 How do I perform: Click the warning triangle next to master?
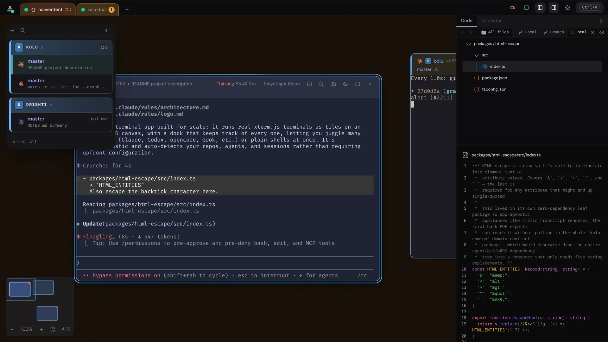[436, 70]
